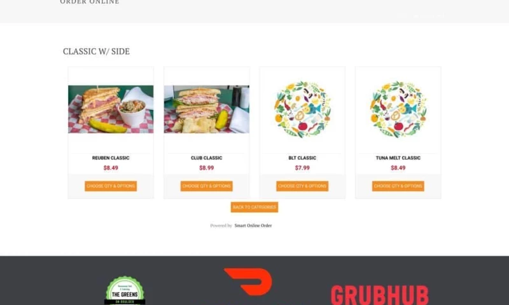Image resolution: width=509 pixels, height=305 pixels.
Task: Choose qty & options for BLT Classic
Action: tap(302, 186)
